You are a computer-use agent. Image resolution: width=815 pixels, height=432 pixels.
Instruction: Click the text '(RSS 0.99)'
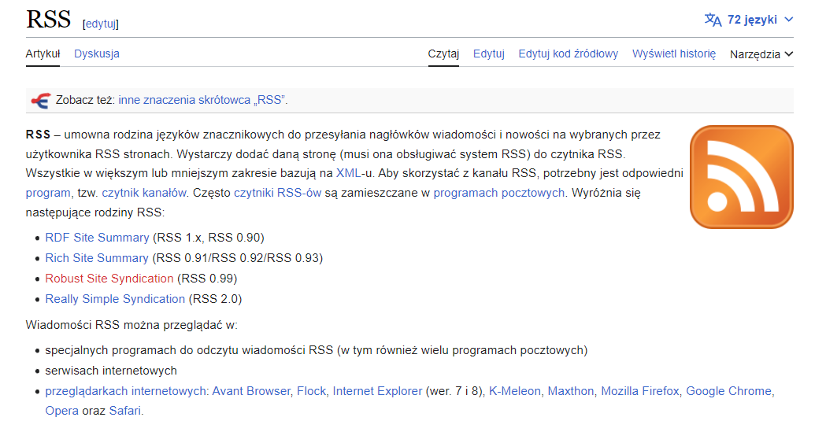(x=207, y=279)
